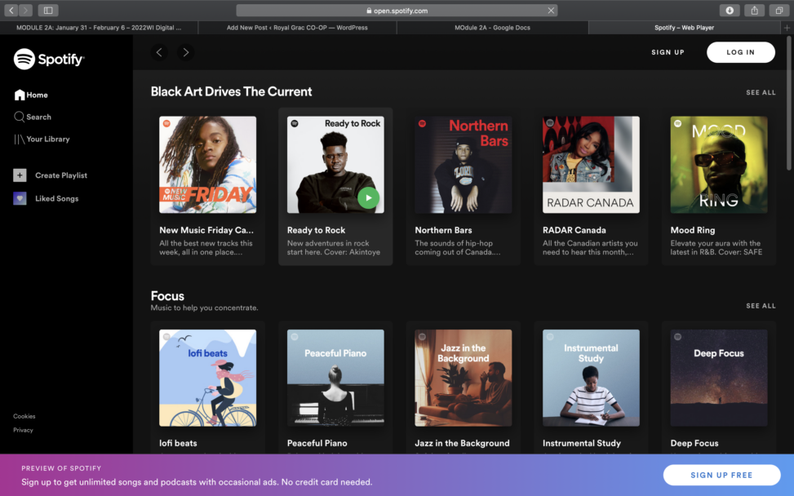This screenshot has height=496, width=794.
Task: Click the open.spotify.com address field
Action: click(x=397, y=11)
